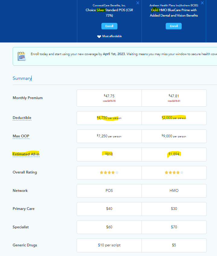This screenshot has height=256, width=217.
Task: Select the Gold HMO BlueCare Prime plan title
Action: click(174, 13)
